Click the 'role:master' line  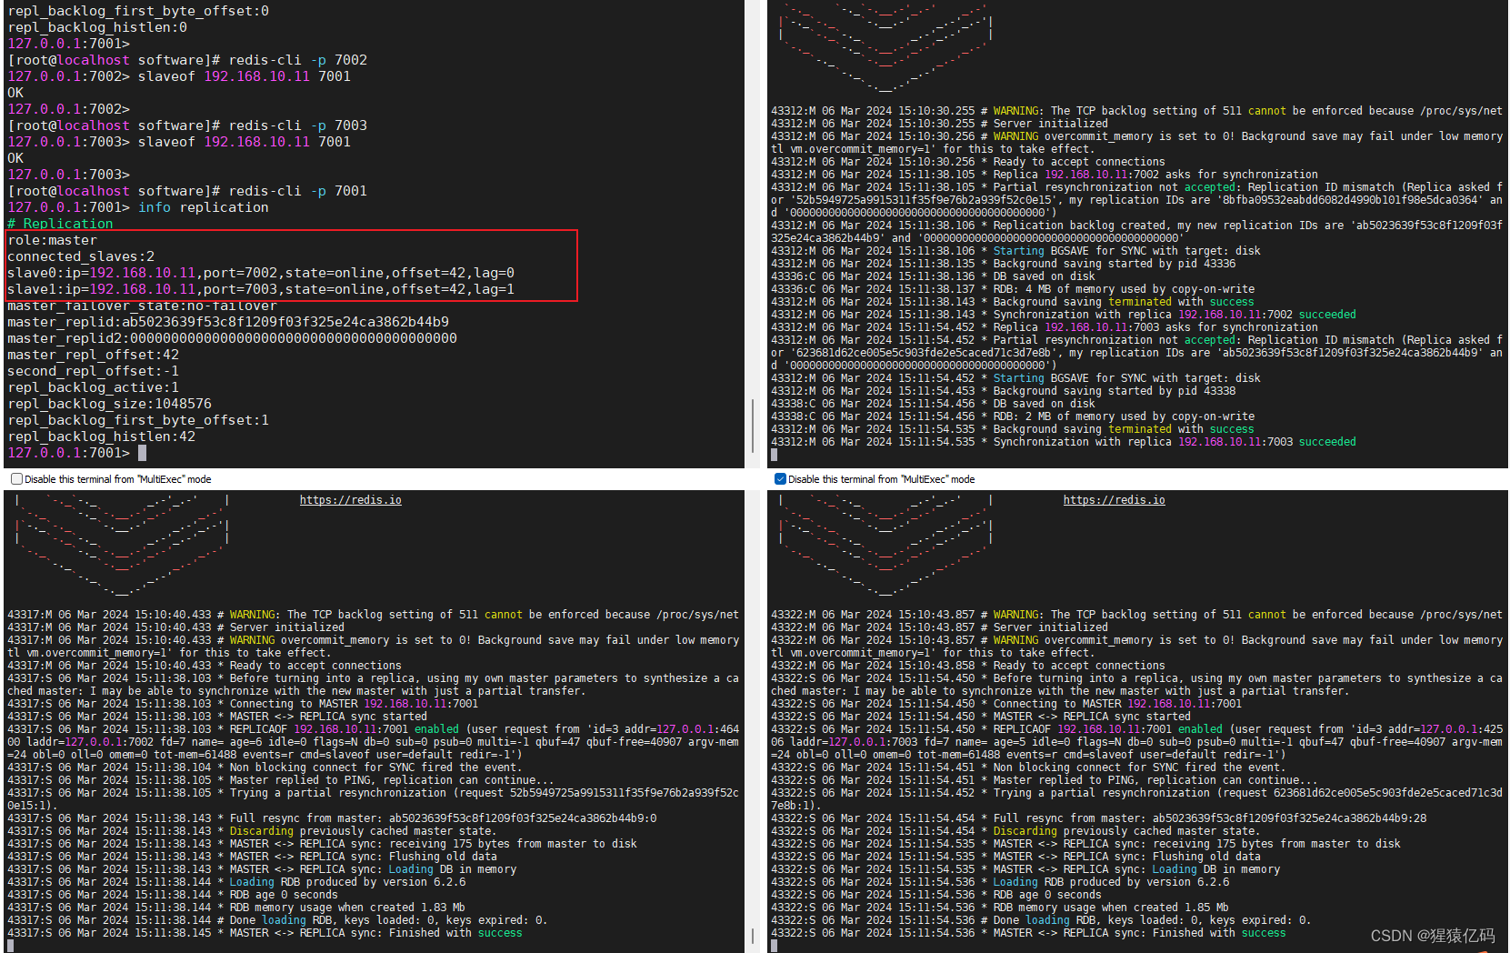tap(53, 240)
